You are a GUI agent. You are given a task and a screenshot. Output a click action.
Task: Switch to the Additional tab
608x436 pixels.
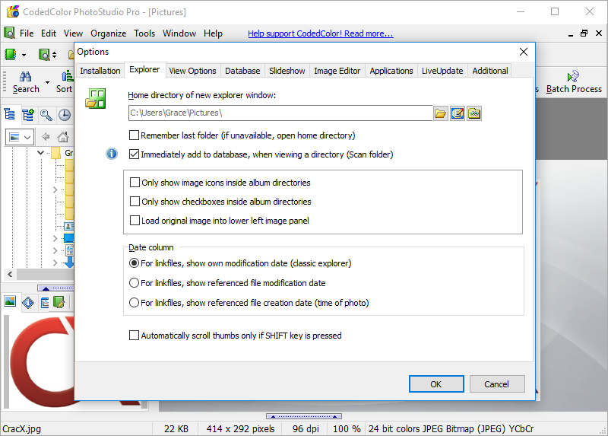click(x=489, y=71)
